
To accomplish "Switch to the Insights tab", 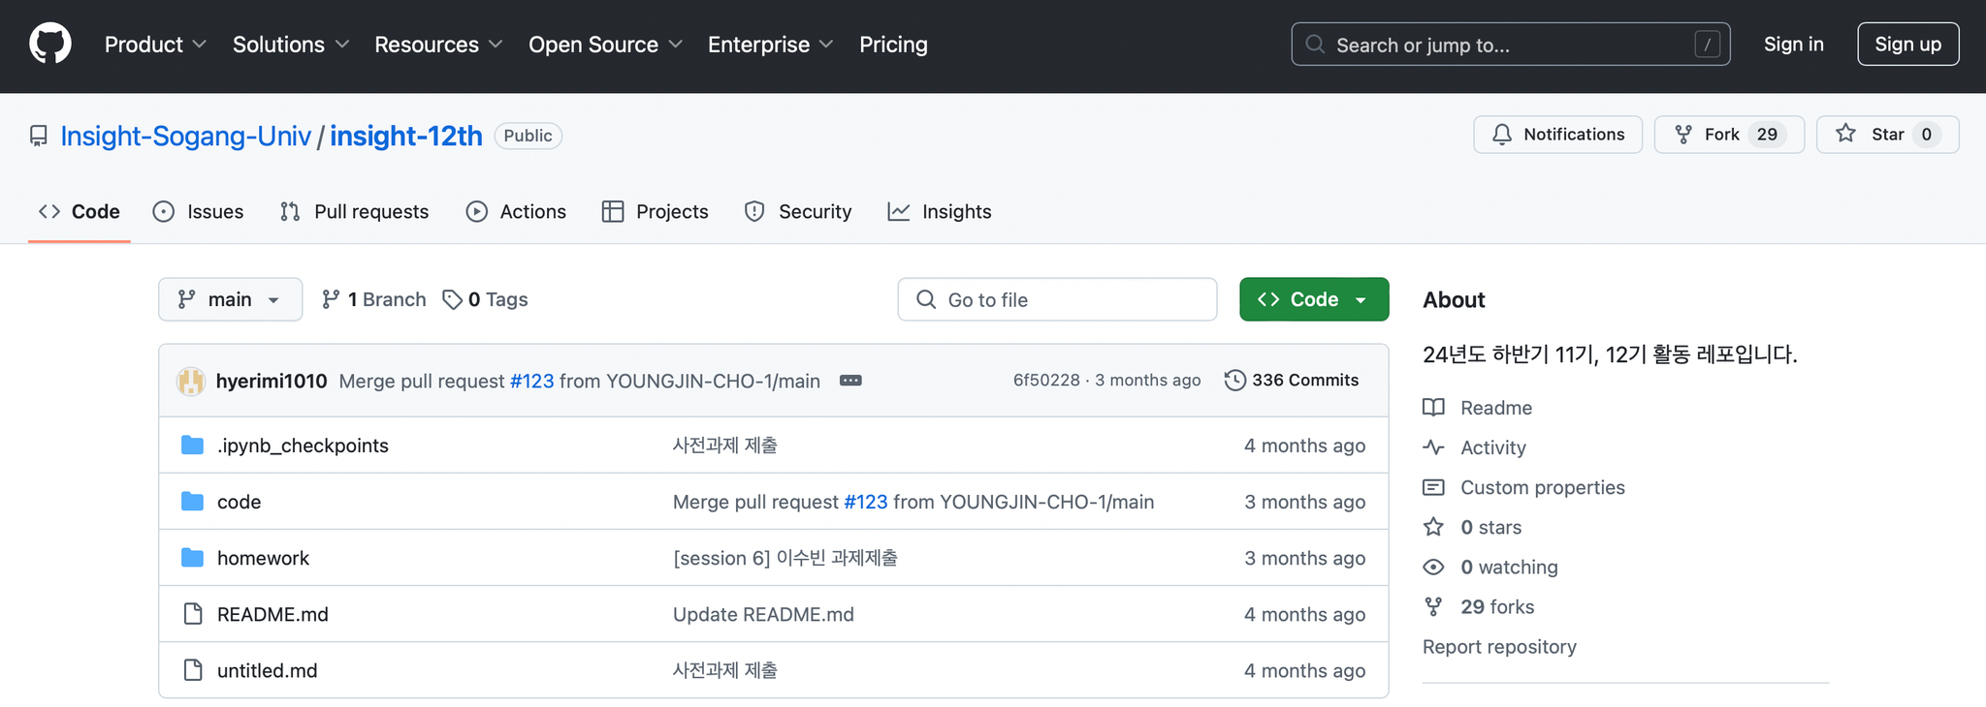I will [940, 211].
